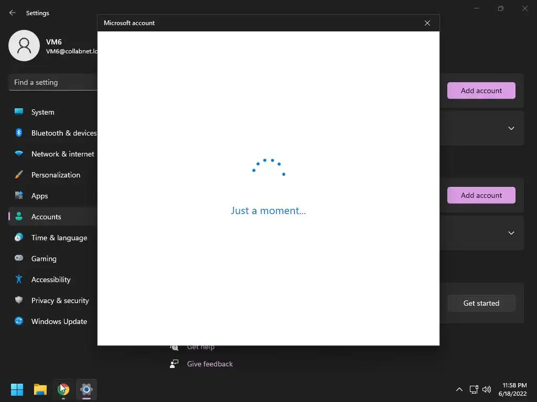The height and width of the screenshot is (402, 537).
Task: Open the Windows Update icon in the sidebar
Action: tap(19, 321)
